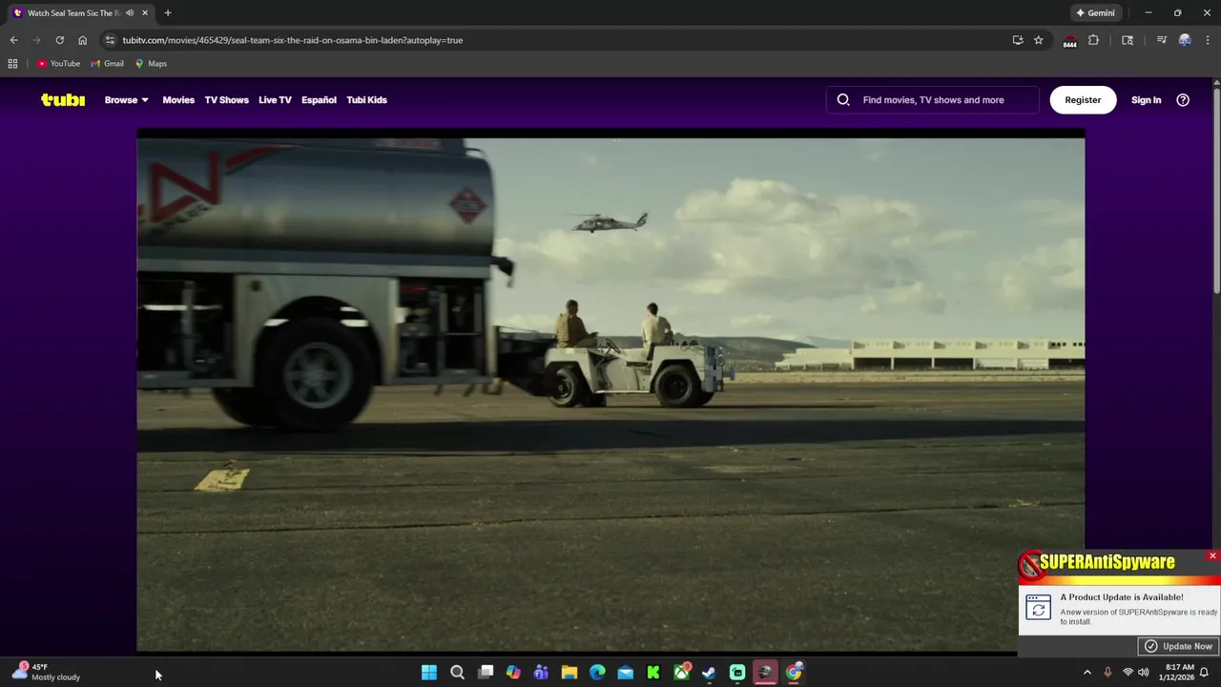
Task: Open Gemini in Chrome
Action: pyautogui.click(x=1095, y=12)
